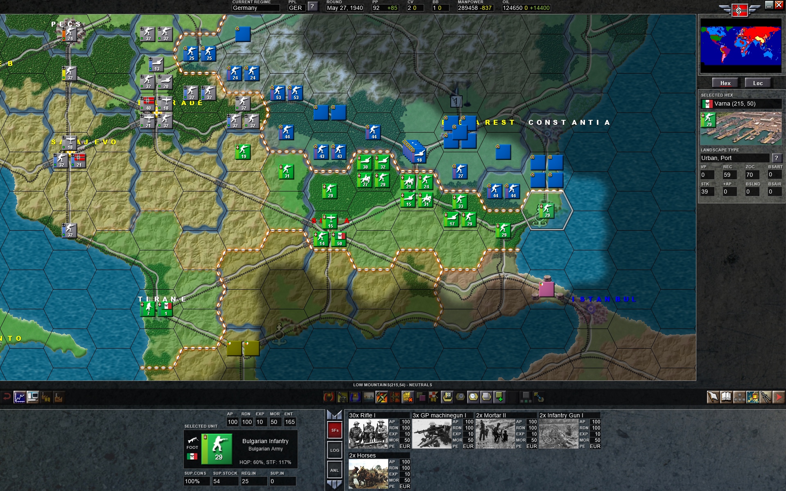Open the LOG tab
The image size is (786, 491).
[x=334, y=450]
